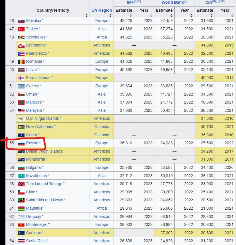Click the Uruguay flag icon
Screen dimensions: 236x245
21,217
